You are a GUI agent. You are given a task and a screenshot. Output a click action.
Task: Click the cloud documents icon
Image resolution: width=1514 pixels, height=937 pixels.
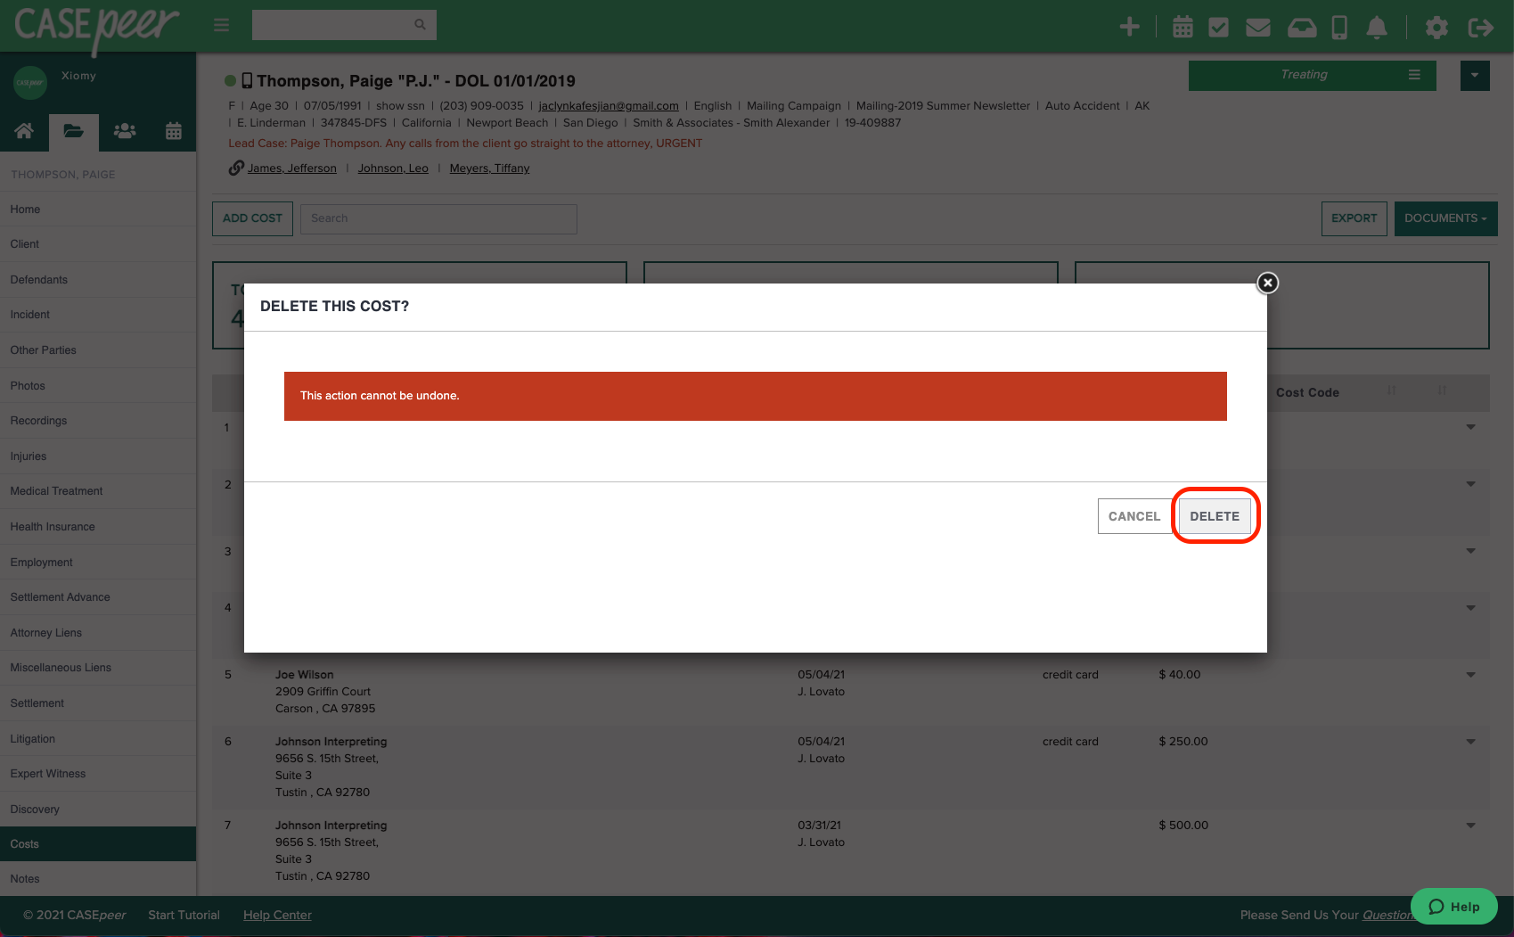(1302, 26)
